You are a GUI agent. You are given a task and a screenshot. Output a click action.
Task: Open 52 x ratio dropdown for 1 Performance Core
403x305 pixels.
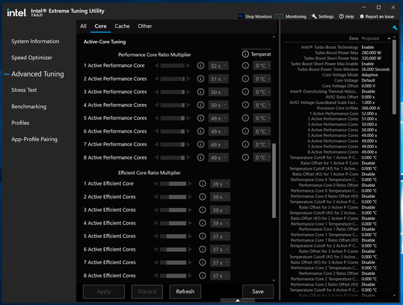pyautogui.click(x=218, y=66)
